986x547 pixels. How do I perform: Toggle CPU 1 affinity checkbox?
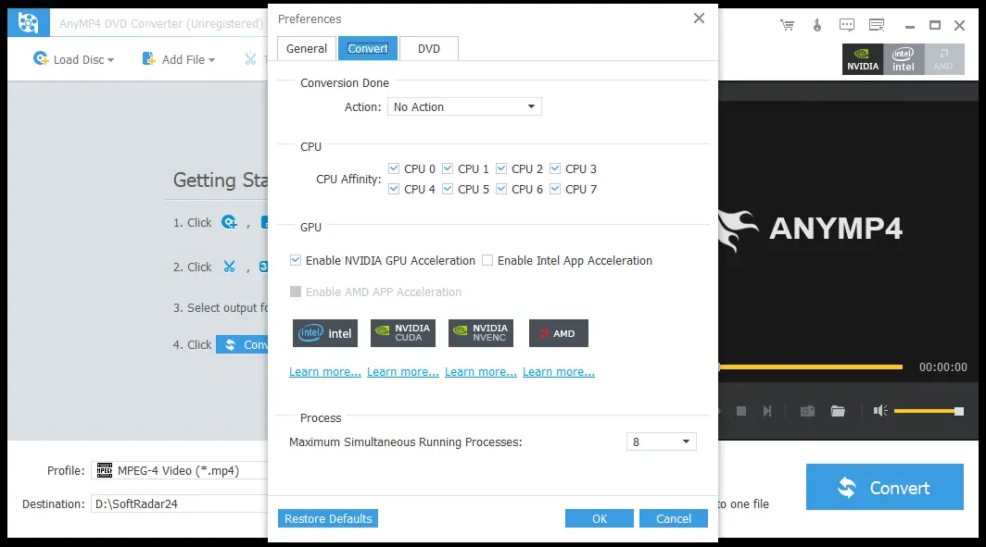coord(448,168)
